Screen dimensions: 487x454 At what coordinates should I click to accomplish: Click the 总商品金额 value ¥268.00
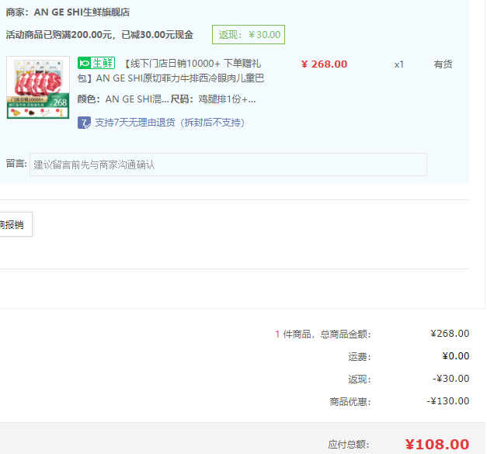pos(450,334)
